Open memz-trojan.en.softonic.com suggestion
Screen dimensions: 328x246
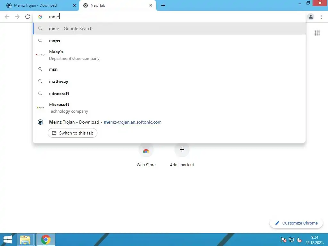(x=169, y=122)
